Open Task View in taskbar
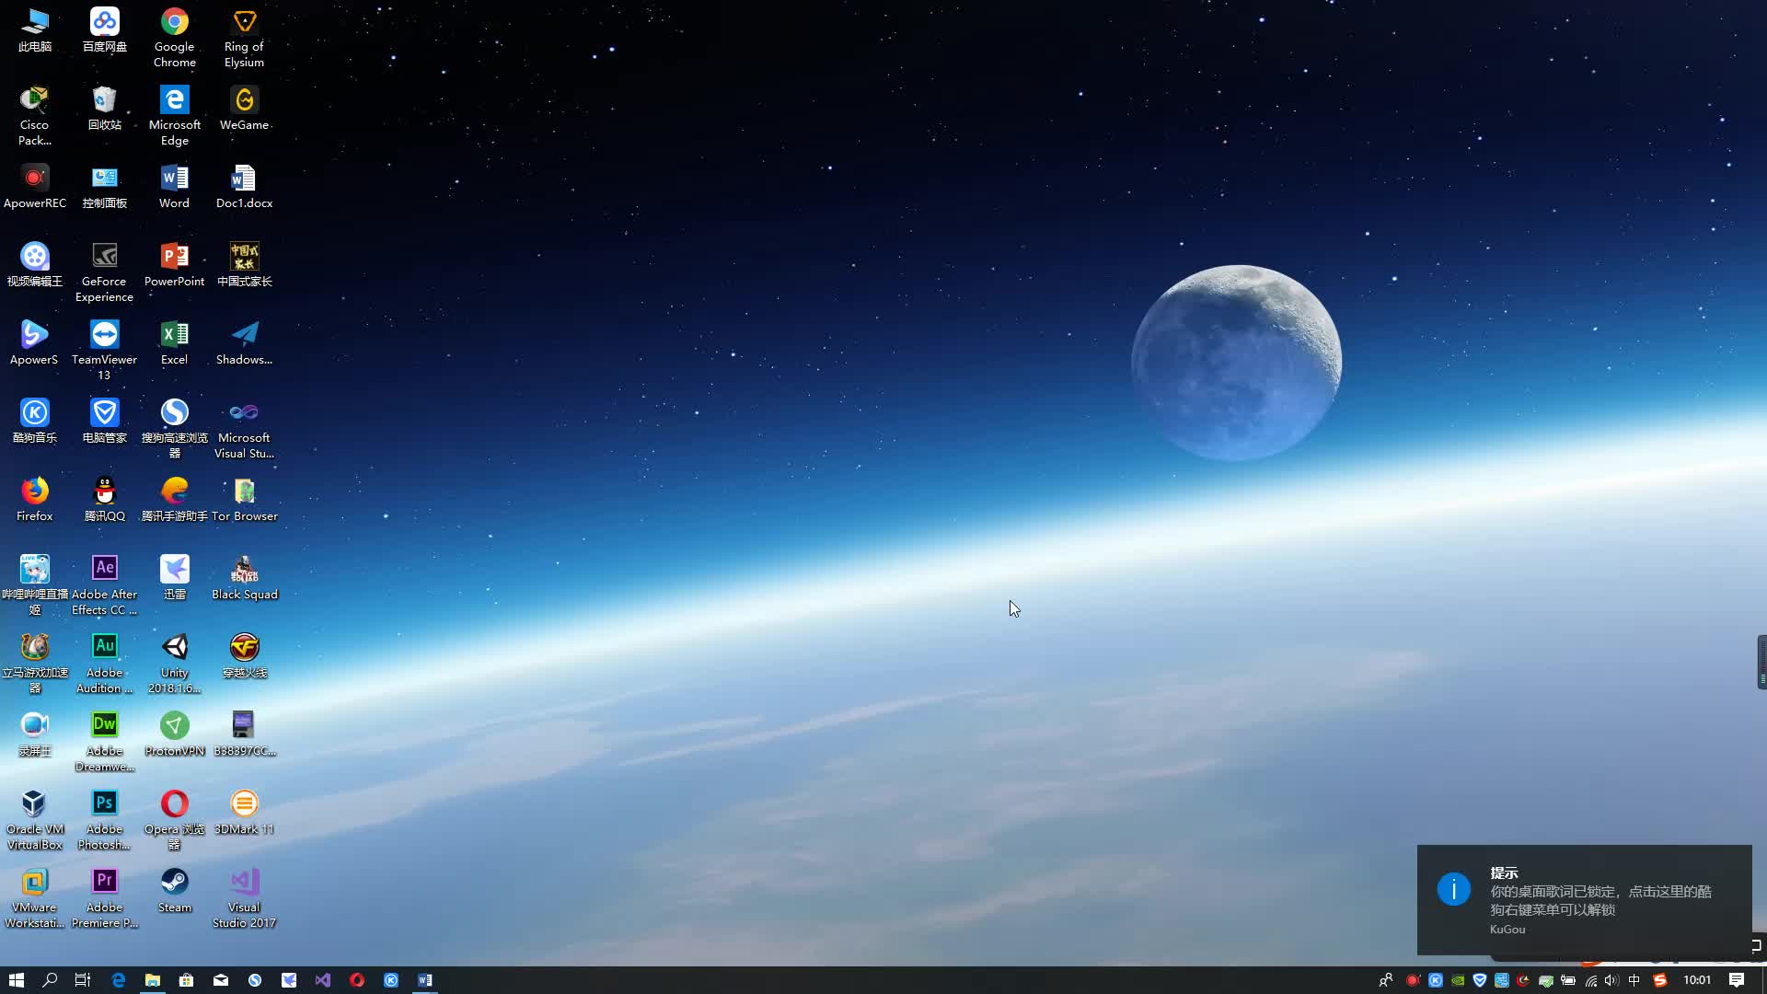Screen dimensions: 1767x994 coord(83,980)
